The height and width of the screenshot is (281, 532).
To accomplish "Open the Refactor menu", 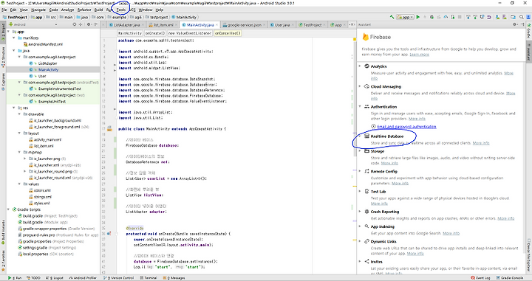I will 84,10.
